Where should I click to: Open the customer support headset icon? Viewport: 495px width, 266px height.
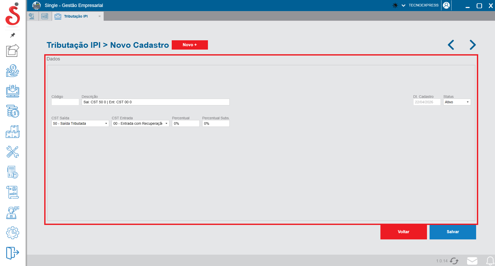[x=12, y=213]
